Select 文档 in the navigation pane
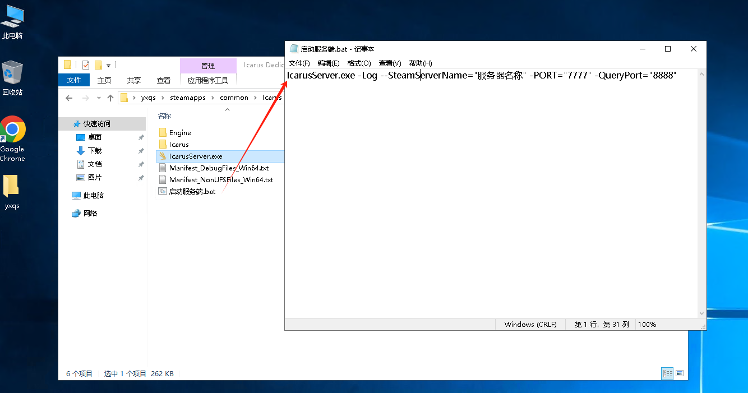 tap(95, 164)
